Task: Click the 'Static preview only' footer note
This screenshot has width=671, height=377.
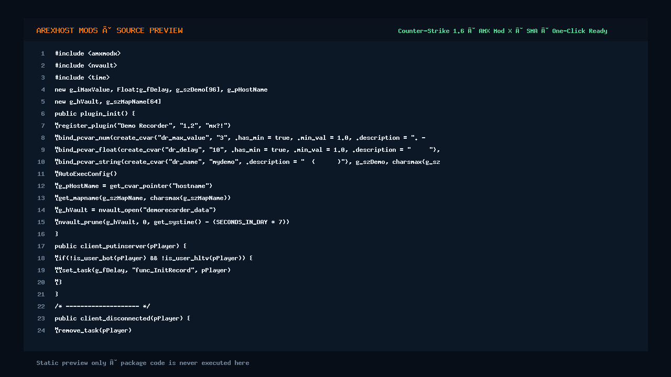Action: (143, 363)
